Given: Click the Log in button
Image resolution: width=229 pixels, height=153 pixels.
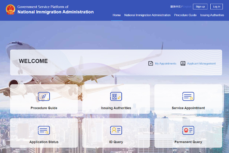Looking at the screenshot, I should 216,7.
